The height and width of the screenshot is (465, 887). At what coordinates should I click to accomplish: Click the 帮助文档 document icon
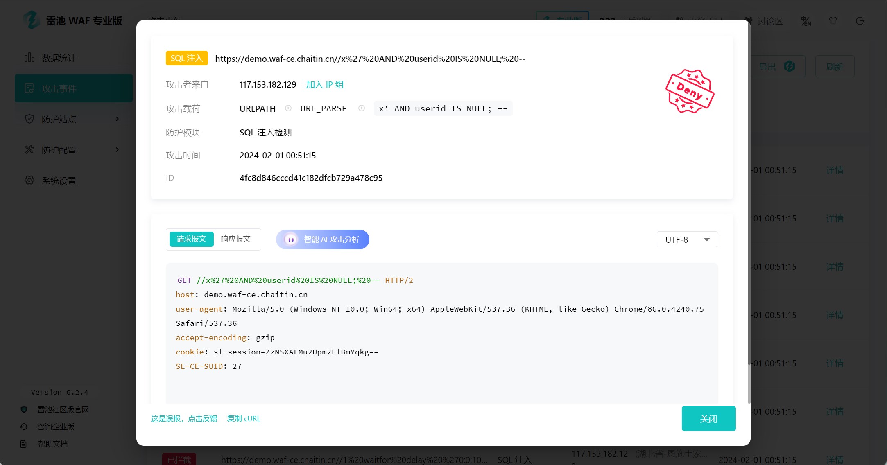24,444
